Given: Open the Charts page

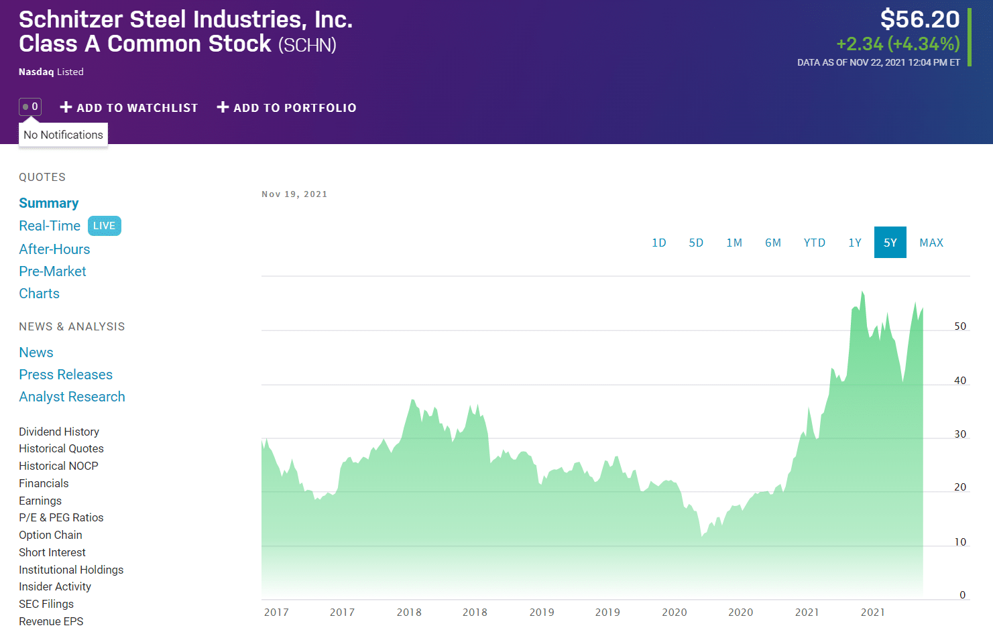Looking at the screenshot, I should [39, 294].
